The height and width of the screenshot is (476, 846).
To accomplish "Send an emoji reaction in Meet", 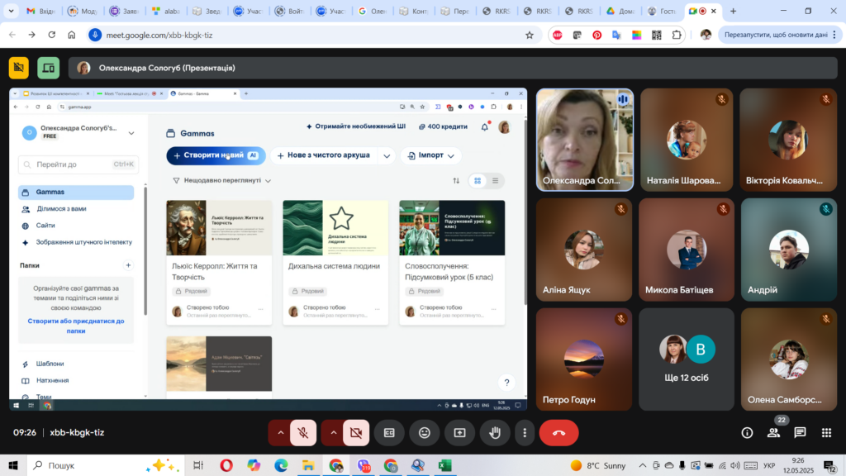I will coord(425,433).
